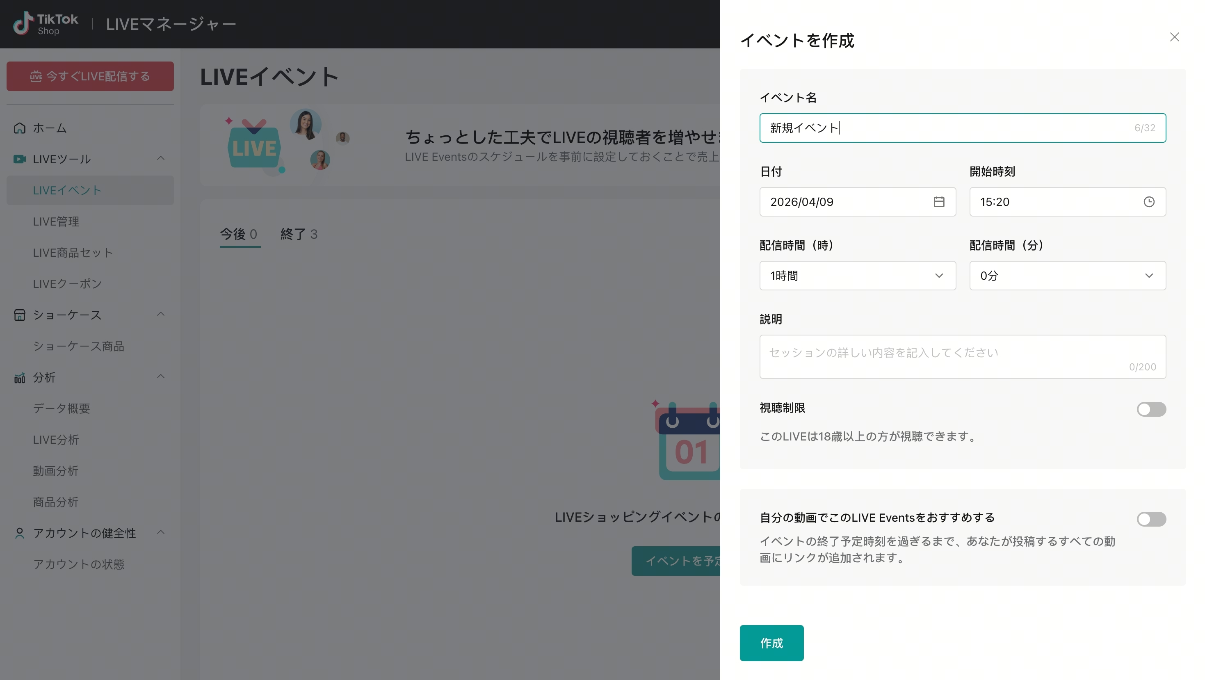The width and height of the screenshot is (1205, 680).
Task: Enable 自分の動画でこのLIVE Eventsをおすすめする switch
Action: pos(1151,519)
